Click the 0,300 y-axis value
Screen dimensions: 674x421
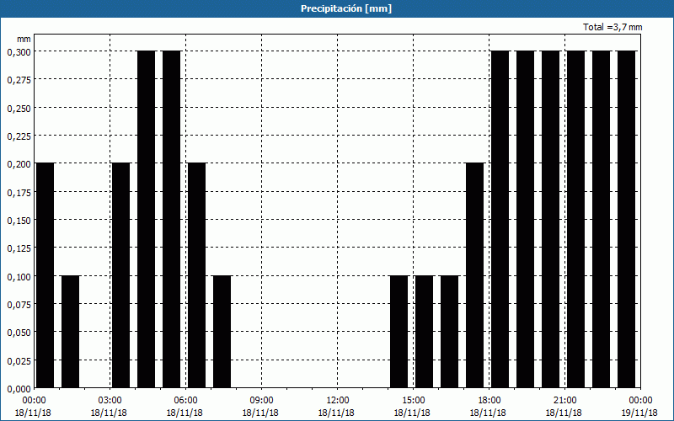(x=19, y=52)
